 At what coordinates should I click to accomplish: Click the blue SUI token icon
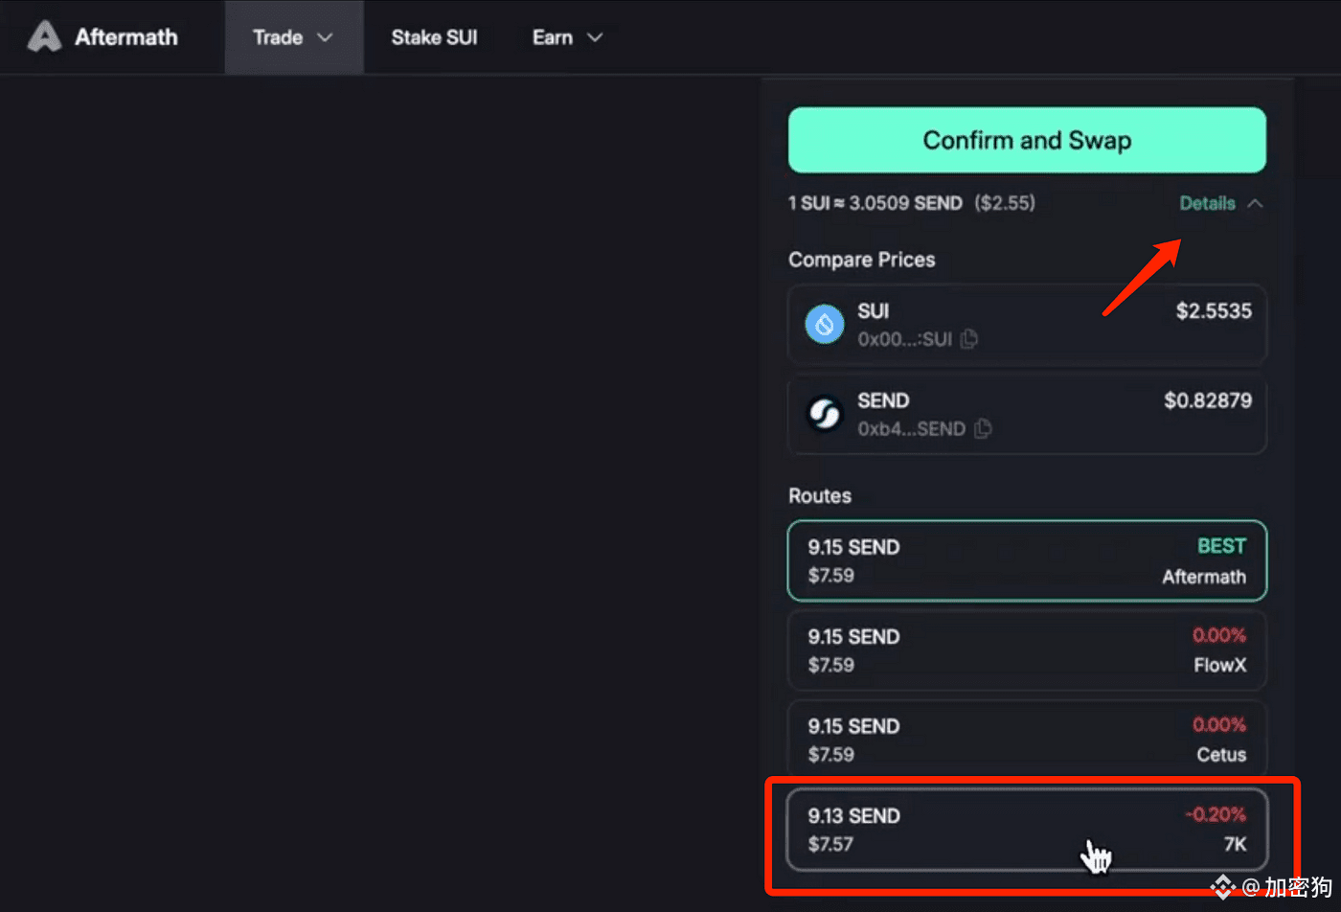tap(825, 324)
